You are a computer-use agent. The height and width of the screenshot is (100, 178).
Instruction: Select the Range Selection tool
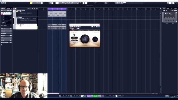(x=59, y=3)
